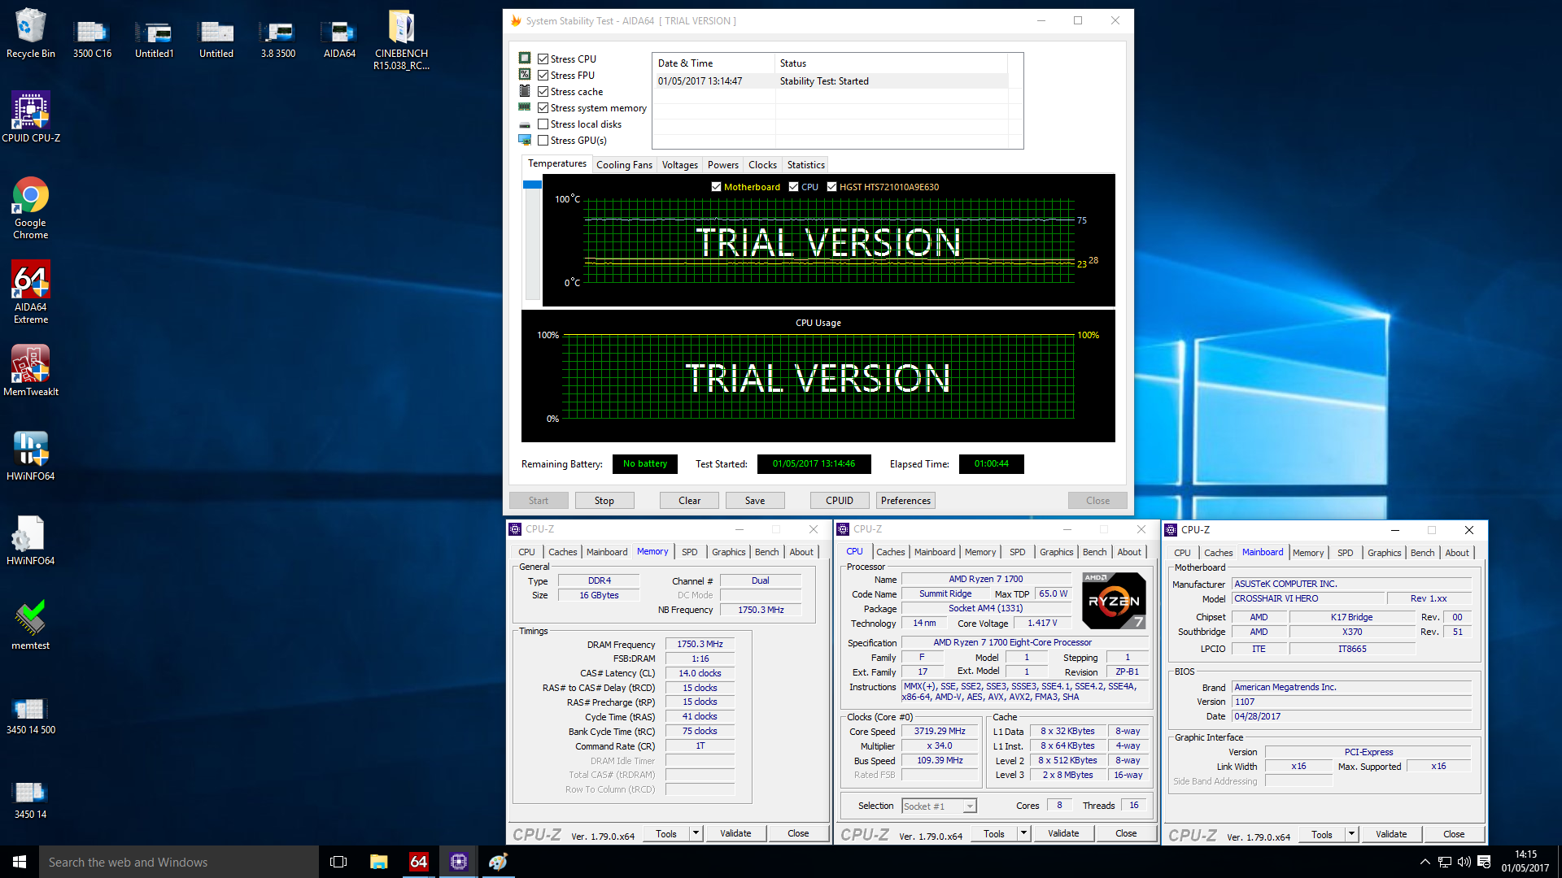Image resolution: width=1562 pixels, height=878 pixels.
Task: Open Task View in the taskbar
Action: click(x=338, y=862)
